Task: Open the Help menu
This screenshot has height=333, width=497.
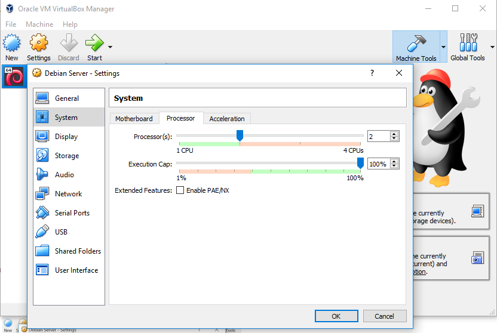Action: [x=70, y=24]
